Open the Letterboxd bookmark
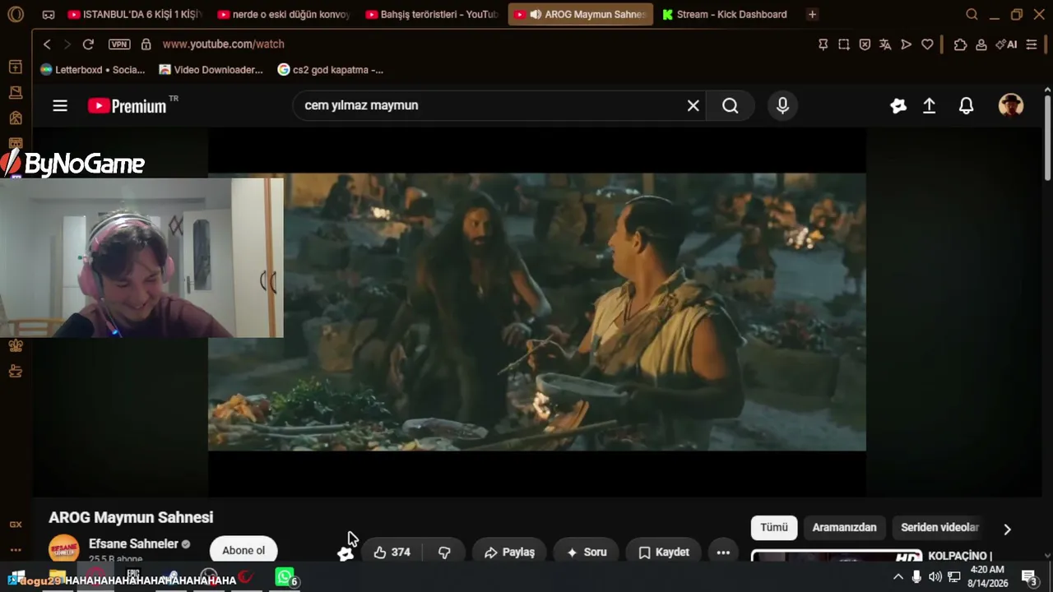 coord(92,70)
